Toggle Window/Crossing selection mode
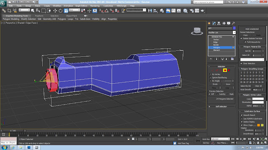Viewport: 268px width, 150px height. [x=49, y=11]
